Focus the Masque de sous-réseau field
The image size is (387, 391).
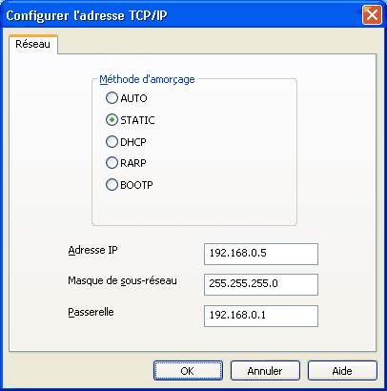[x=261, y=284]
